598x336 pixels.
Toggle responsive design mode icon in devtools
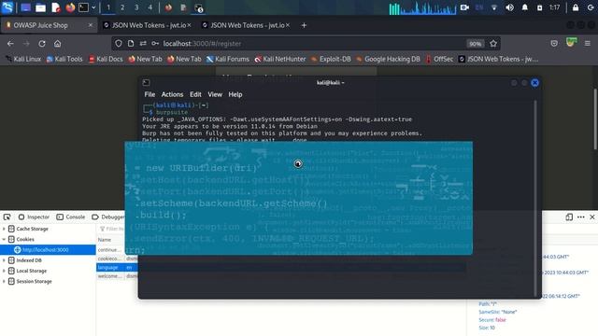tap(569, 217)
